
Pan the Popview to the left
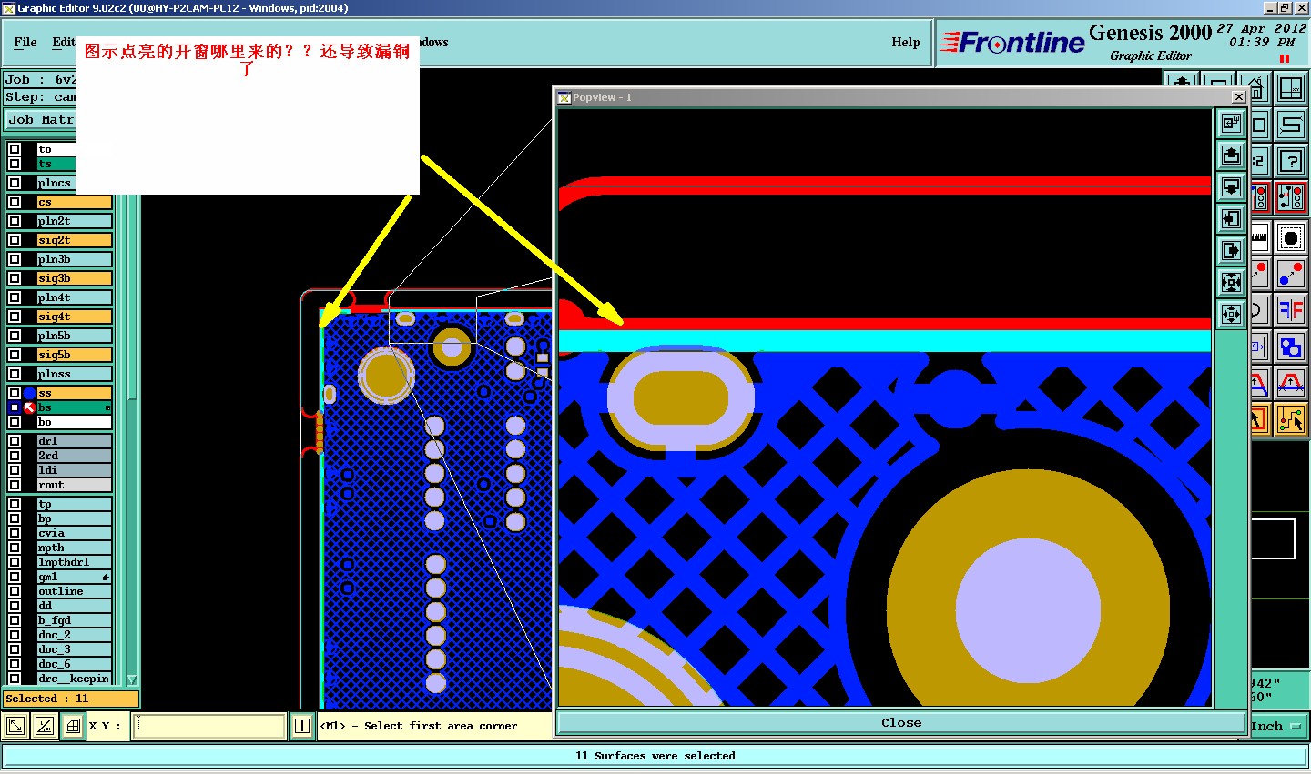tap(1231, 219)
